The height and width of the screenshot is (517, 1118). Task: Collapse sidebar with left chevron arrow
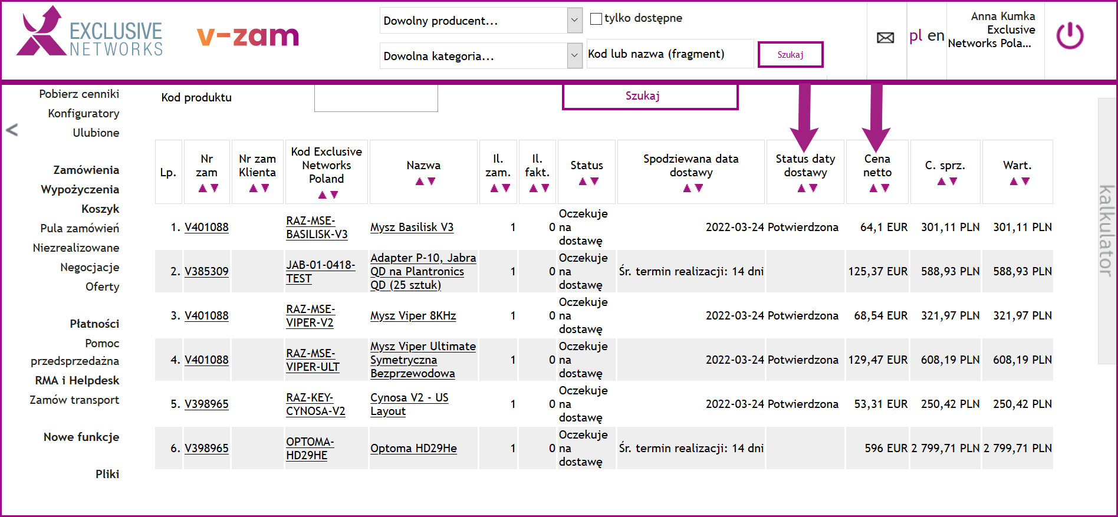coord(12,130)
